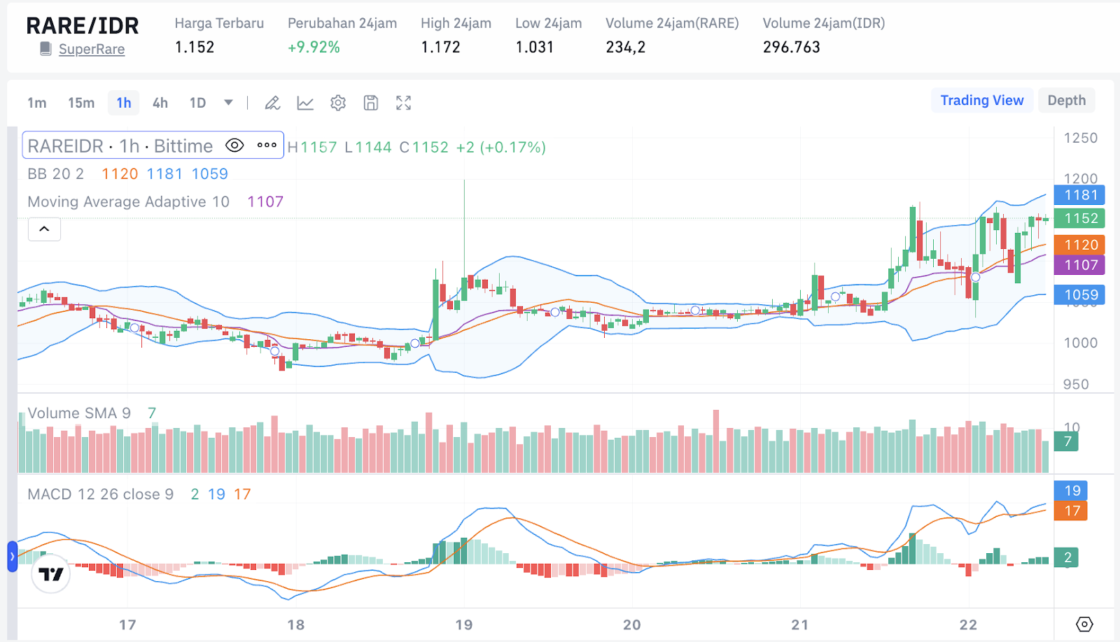1120x642 pixels.
Task: Click the purple 1107 price tag
Action: pos(1080,265)
